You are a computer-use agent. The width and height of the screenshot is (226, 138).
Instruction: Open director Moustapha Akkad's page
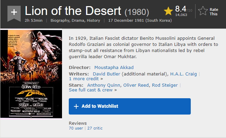point(114,67)
